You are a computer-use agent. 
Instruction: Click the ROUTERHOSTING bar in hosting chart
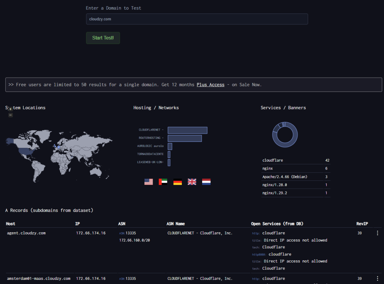184,138
